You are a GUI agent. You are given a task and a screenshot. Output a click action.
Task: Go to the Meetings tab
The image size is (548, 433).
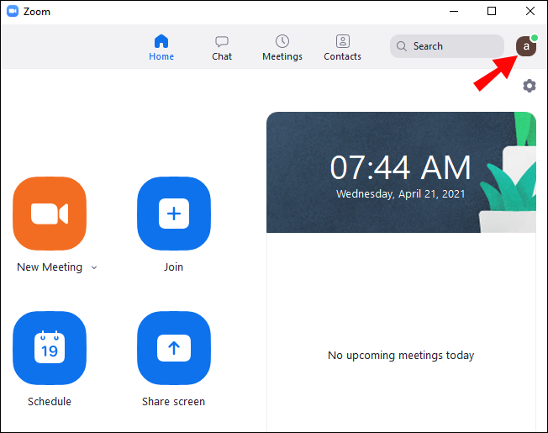[282, 47]
